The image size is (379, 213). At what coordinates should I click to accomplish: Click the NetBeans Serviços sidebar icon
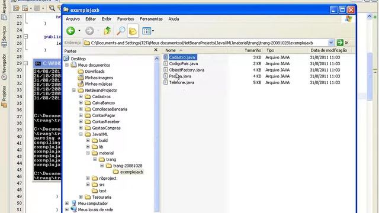[x=4, y=45]
